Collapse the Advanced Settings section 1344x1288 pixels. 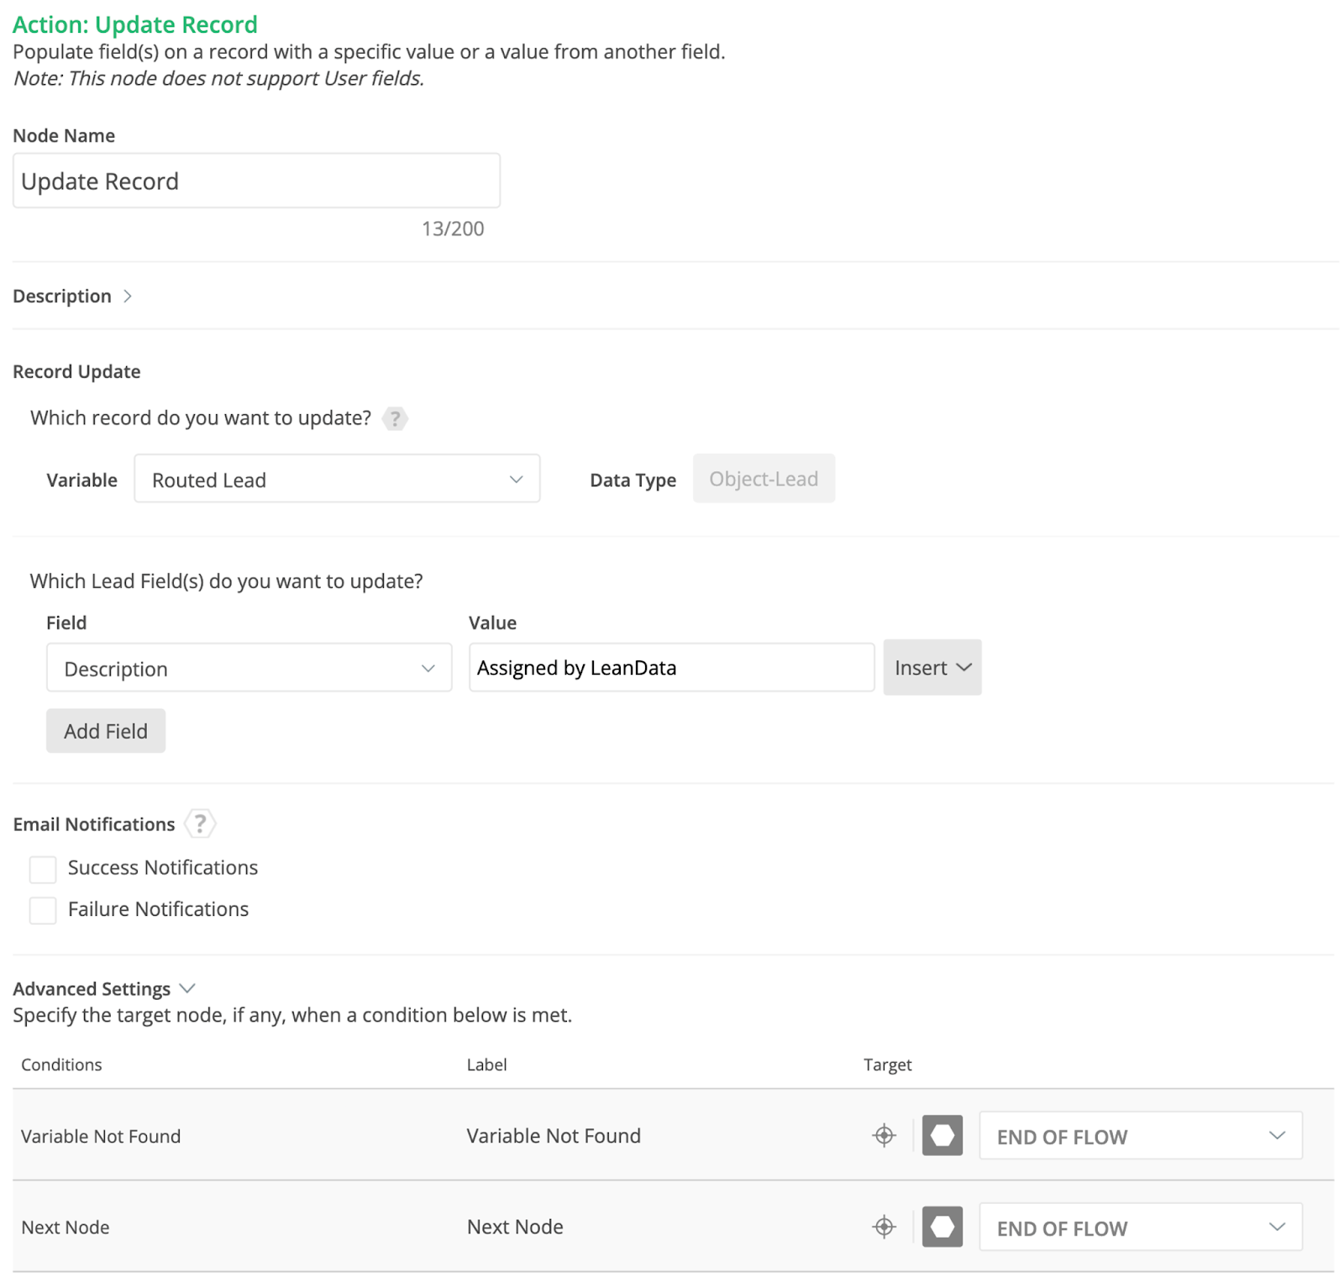[104, 989]
